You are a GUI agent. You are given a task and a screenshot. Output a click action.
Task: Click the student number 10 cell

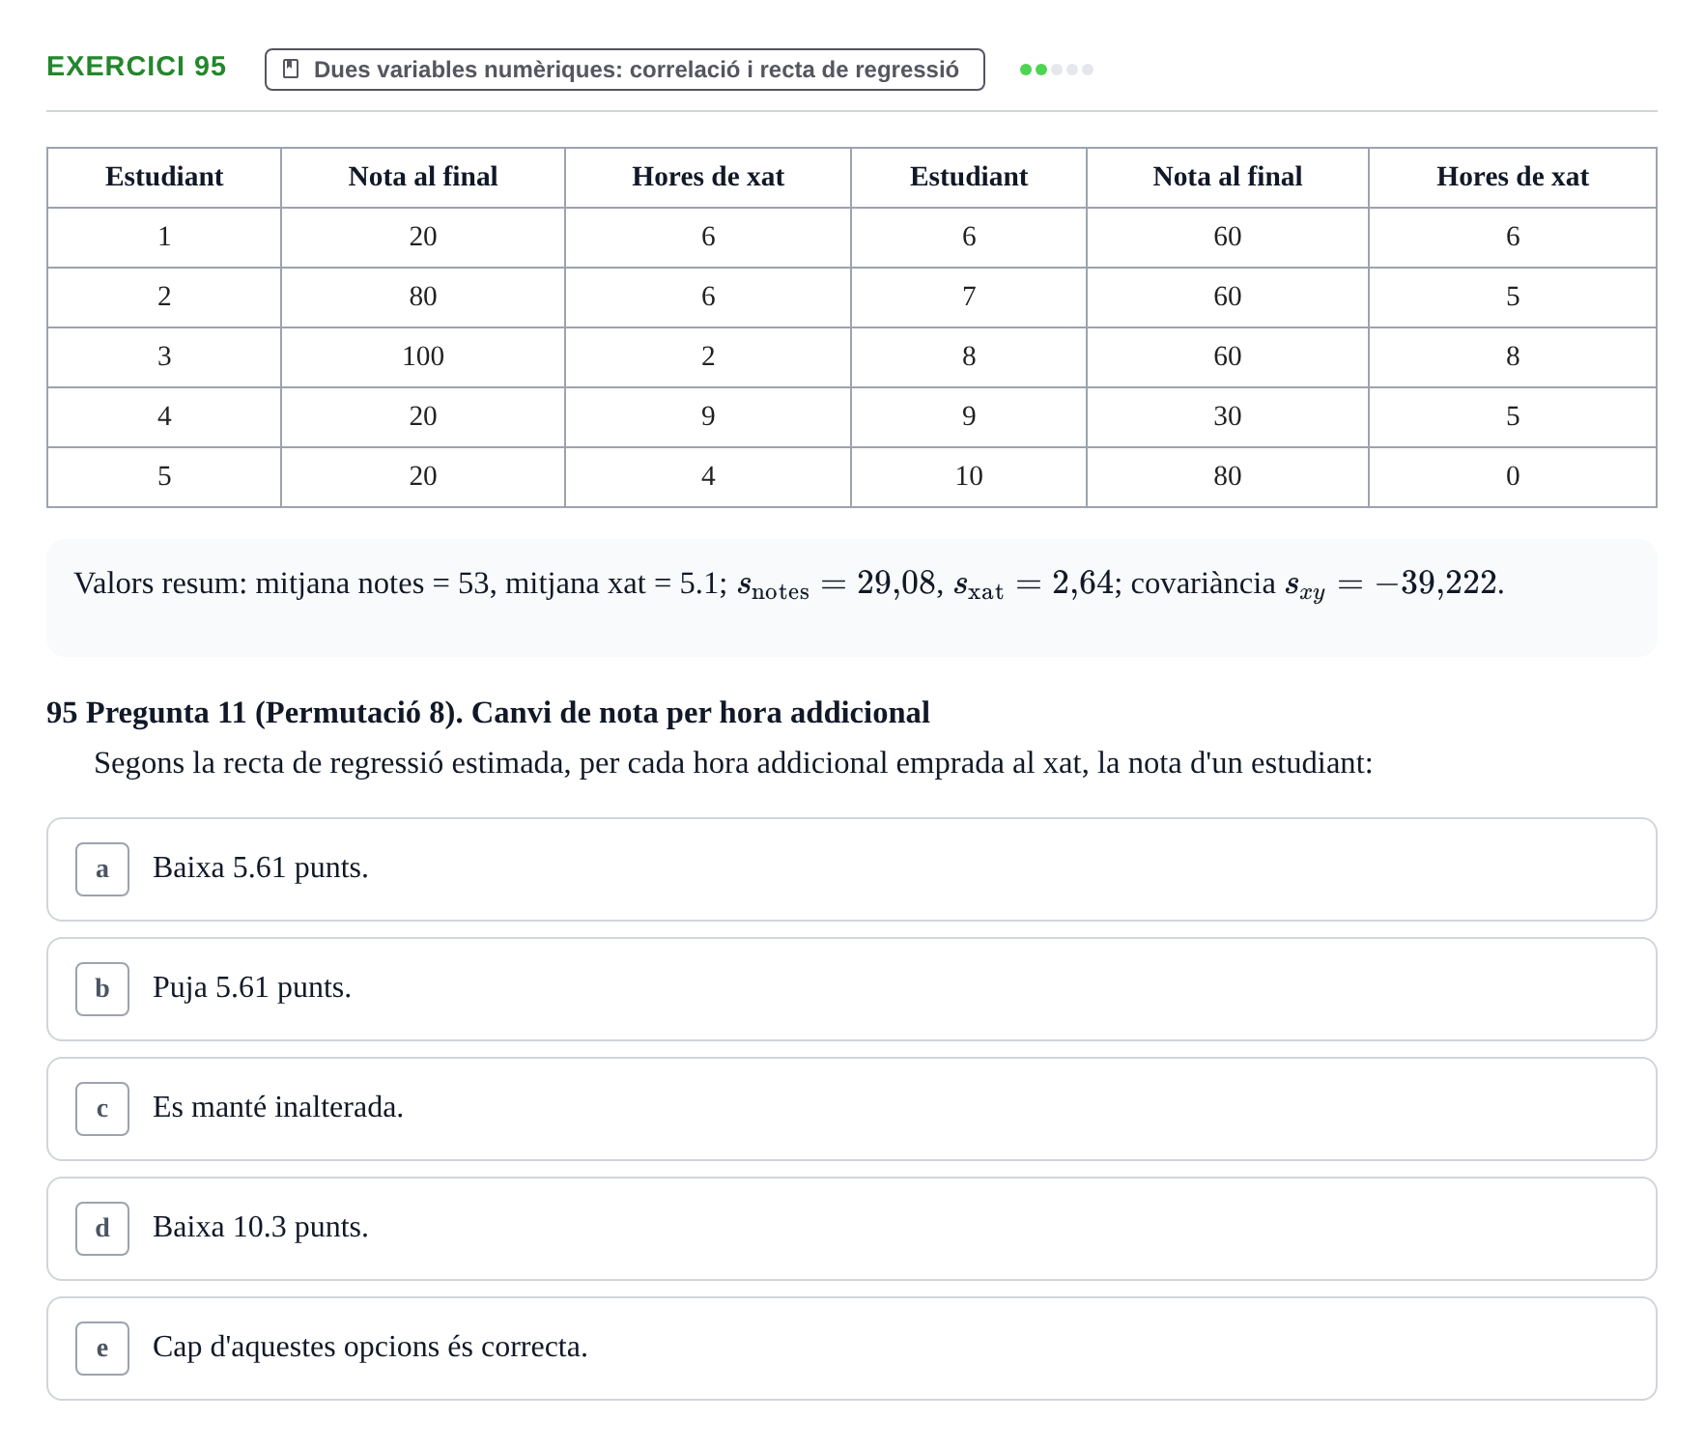(969, 476)
